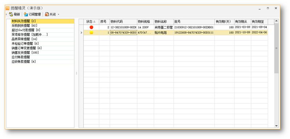
Task: Click date 2022-04-06 cell
Action: 259,33
